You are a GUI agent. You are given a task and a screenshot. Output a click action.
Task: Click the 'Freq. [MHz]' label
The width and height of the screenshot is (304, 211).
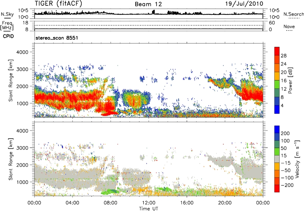[7, 26]
